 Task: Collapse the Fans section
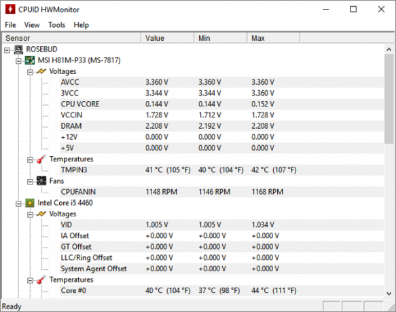[30, 182]
